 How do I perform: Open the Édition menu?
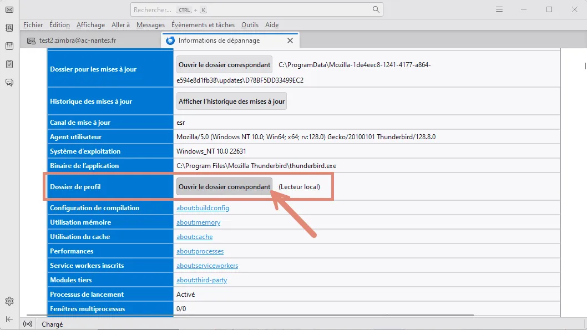[x=59, y=25]
